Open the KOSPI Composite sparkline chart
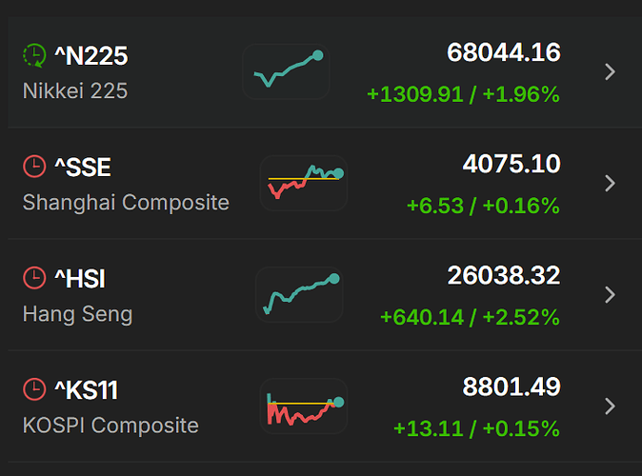The width and height of the screenshot is (642, 476). (304, 406)
